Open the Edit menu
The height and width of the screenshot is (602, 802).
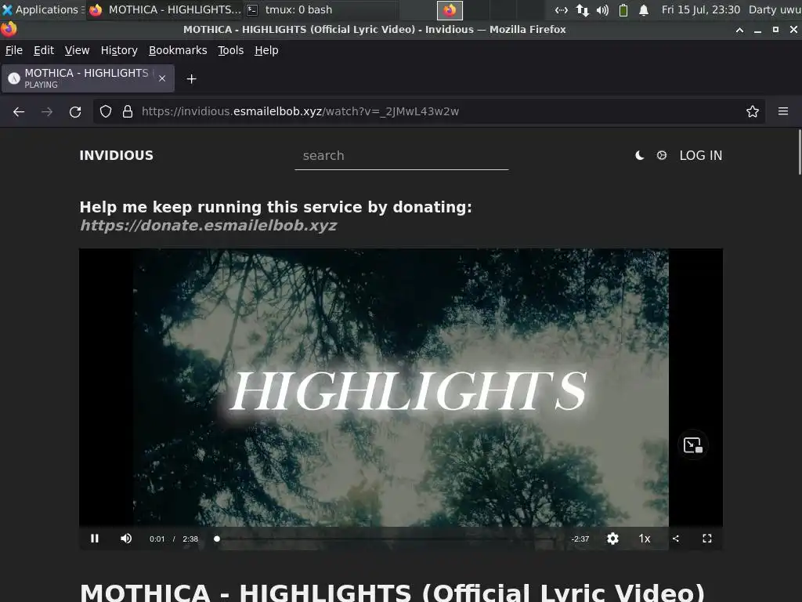[44, 50]
